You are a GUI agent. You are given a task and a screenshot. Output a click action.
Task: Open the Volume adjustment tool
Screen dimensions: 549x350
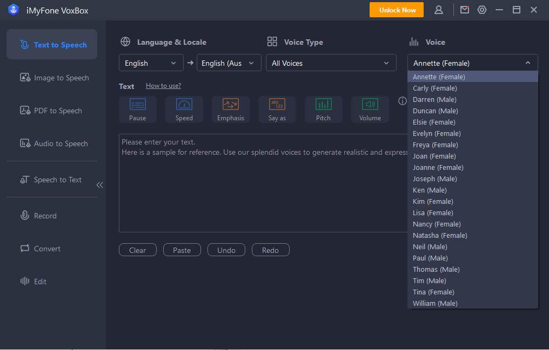click(x=370, y=109)
